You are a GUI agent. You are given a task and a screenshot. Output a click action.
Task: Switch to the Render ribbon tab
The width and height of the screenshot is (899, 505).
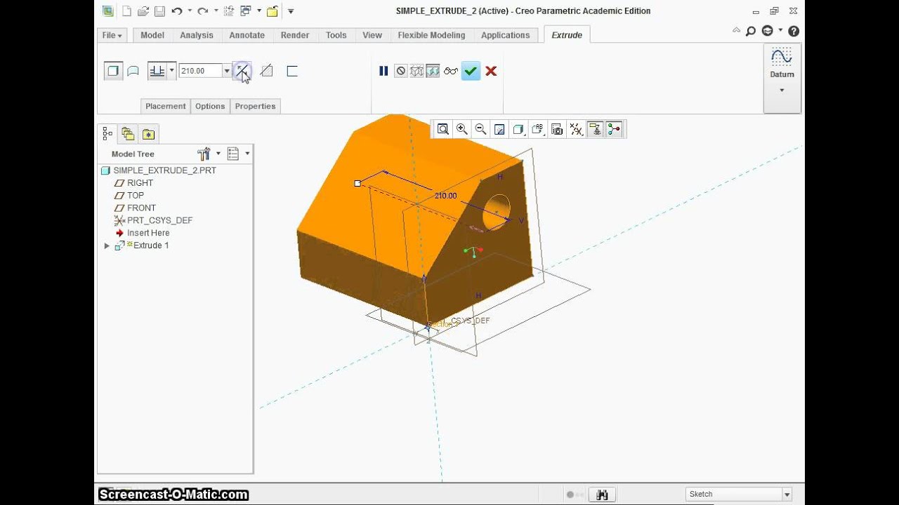(295, 35)
